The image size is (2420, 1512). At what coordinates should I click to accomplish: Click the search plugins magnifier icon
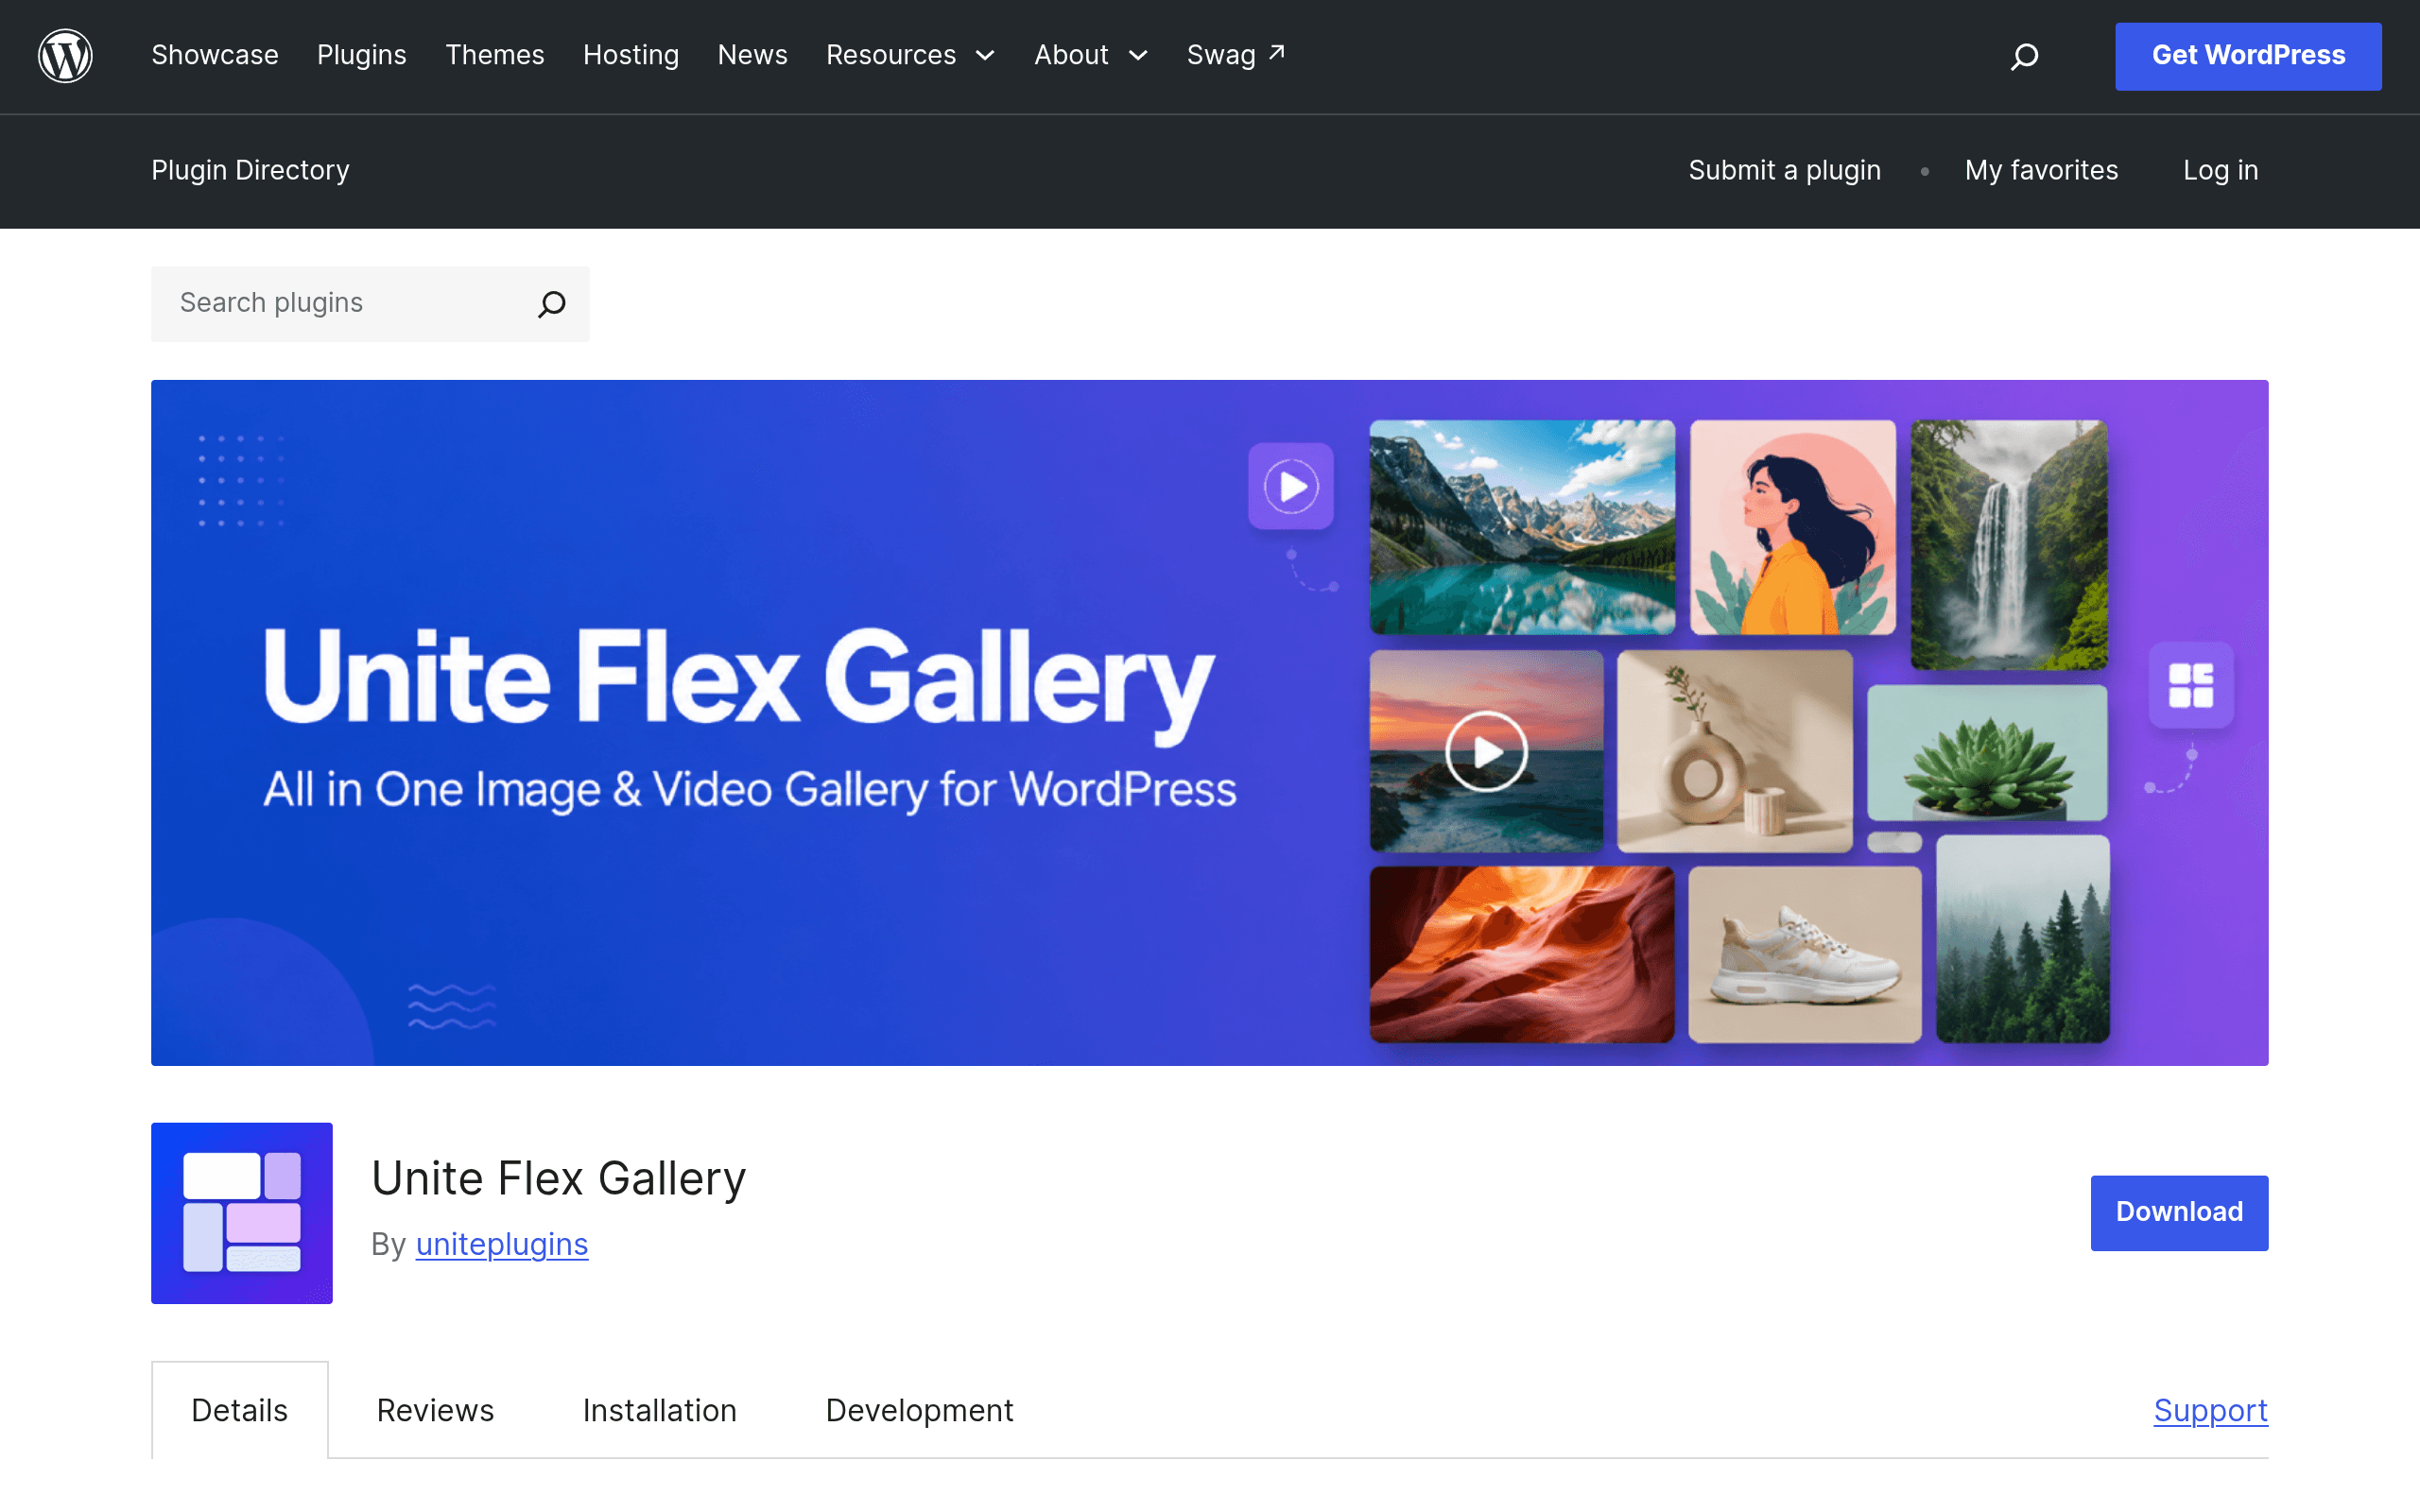(552, 303)
